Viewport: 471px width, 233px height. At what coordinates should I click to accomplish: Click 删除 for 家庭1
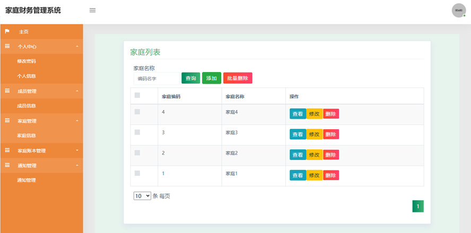pos(331,175)
